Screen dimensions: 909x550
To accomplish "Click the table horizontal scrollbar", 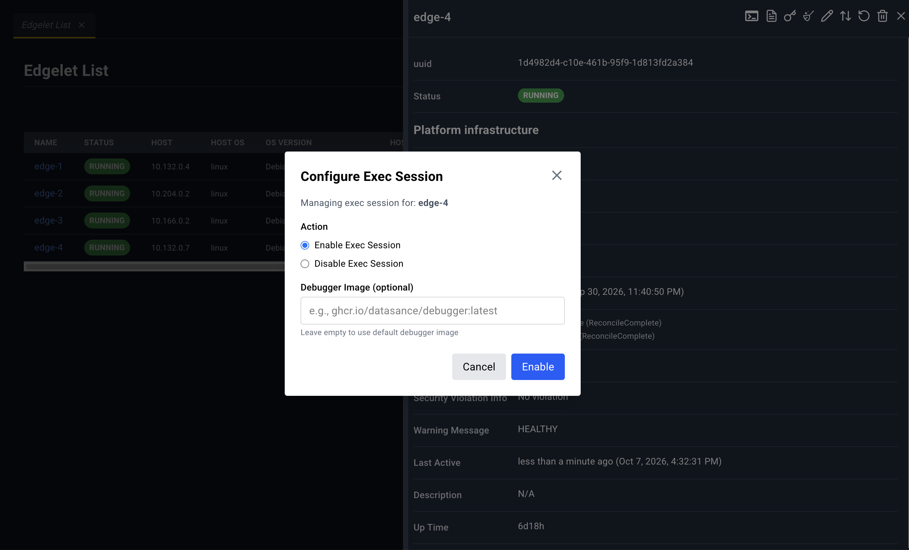I will click(154, 266).
